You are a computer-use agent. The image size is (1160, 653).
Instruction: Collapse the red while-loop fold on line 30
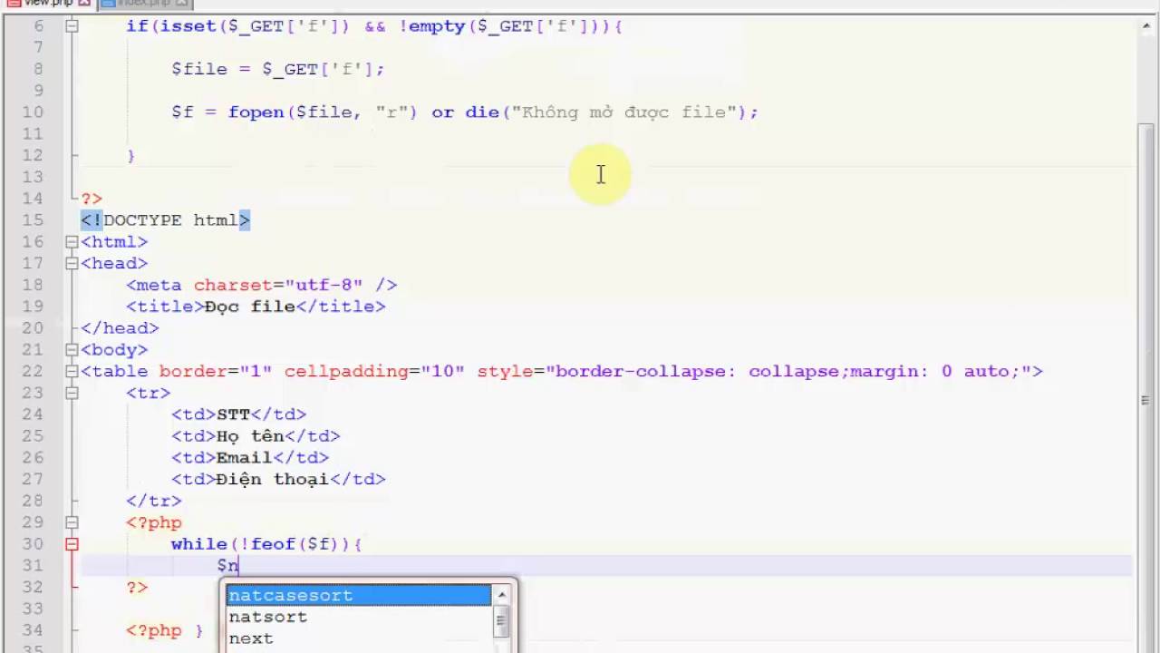coord(72,544)
